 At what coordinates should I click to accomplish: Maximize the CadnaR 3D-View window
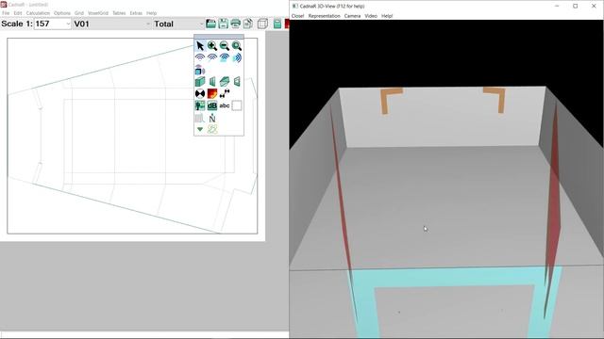coord(575,7)
